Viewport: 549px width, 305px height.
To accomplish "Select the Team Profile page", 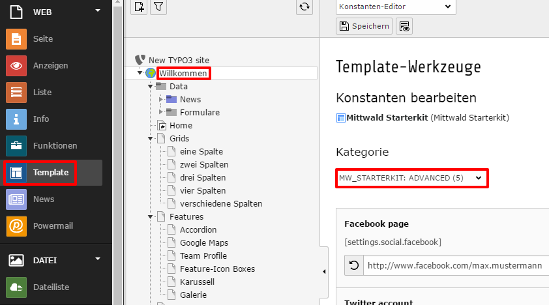I will click(x=203, y=255).
